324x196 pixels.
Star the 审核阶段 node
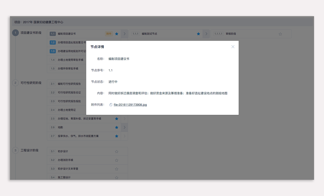280,34
